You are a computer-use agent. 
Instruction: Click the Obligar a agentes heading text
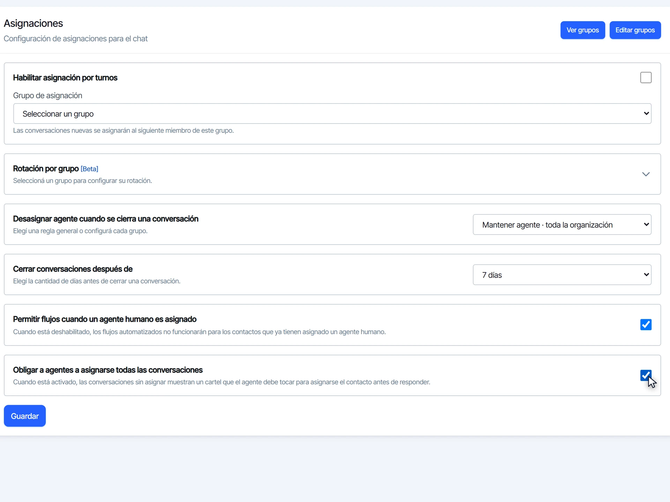[108, 370]
